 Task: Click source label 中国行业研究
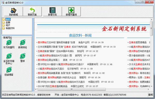pos(77,86)
